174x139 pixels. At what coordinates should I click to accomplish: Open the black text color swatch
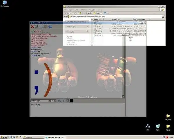[72, 101]
